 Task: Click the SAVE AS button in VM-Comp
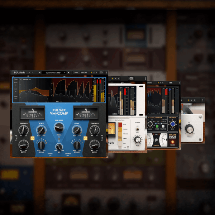click(x=84, y=72)
